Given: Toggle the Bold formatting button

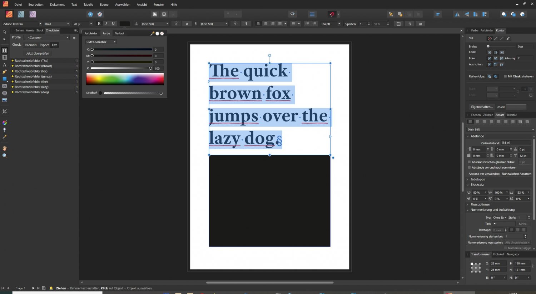Looking at the screenshot, I should 99,24.
